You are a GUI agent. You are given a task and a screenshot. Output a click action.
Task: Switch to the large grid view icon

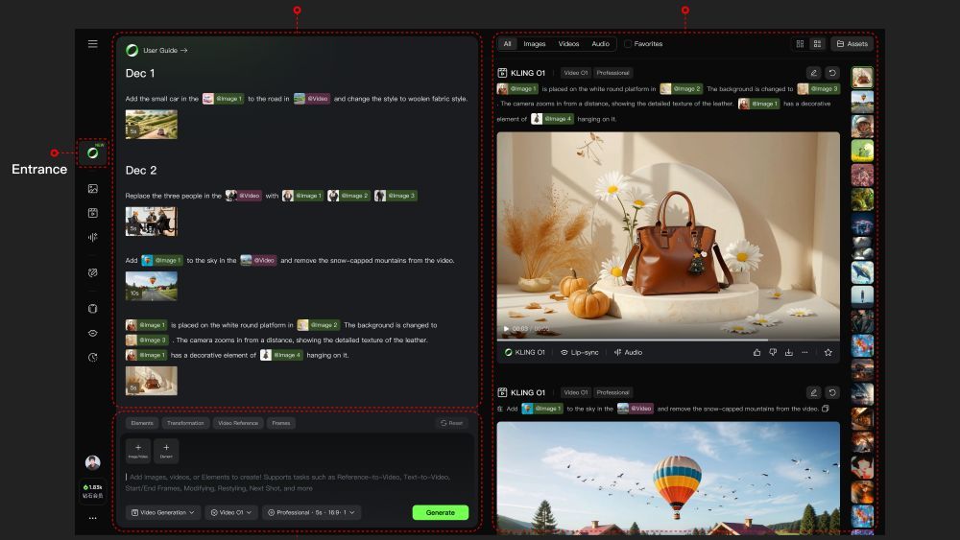(817, 44)
